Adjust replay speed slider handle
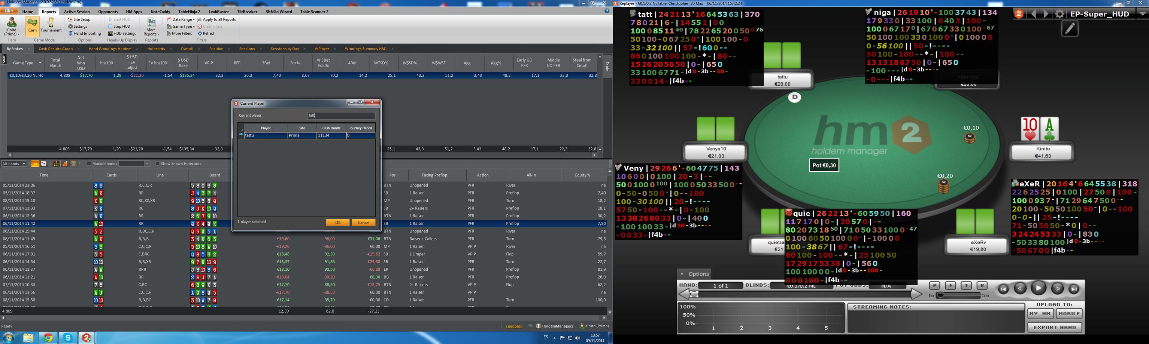The image size is (1149, 344). pos(941,295)
